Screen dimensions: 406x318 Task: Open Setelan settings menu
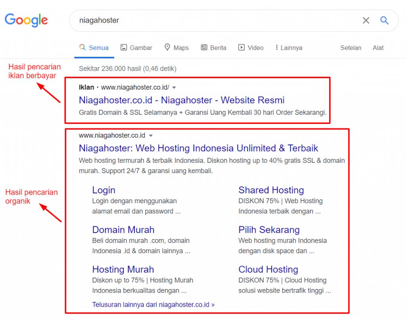pos(350,48)
